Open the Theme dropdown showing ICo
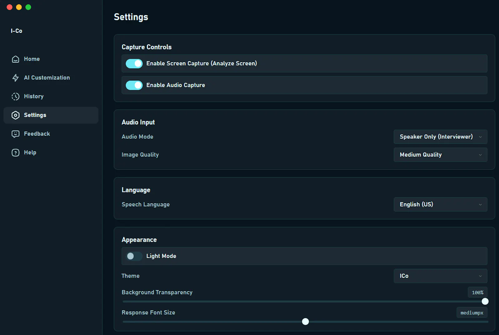The width and height of the screenshot is (499, 335). [x=440, y=276]
